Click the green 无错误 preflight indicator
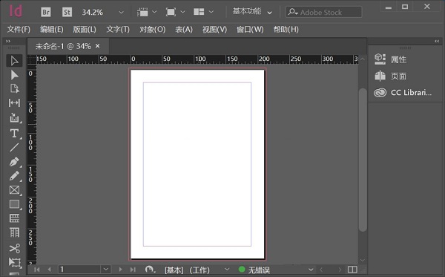 pos(242,269)
